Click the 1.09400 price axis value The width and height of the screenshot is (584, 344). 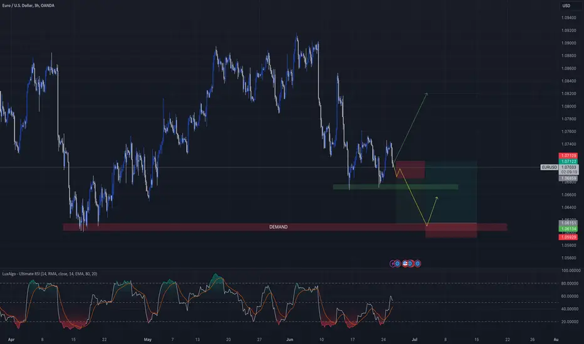[x=568, y=18]
